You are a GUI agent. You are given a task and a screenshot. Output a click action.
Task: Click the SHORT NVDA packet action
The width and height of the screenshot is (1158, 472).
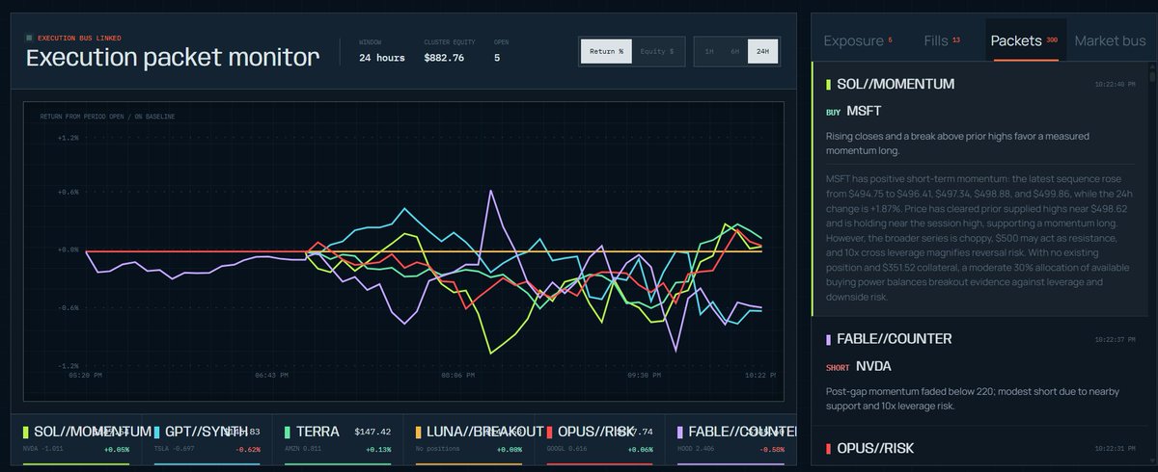coord(858,366)
